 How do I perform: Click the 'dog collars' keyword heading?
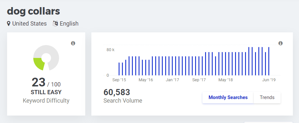[33, 11]
